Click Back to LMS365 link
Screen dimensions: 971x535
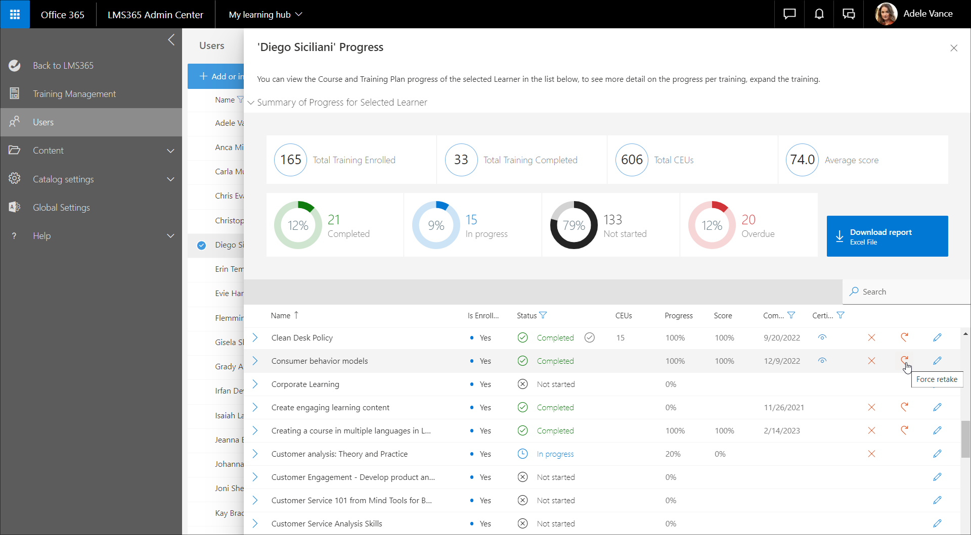click(63, 66)
